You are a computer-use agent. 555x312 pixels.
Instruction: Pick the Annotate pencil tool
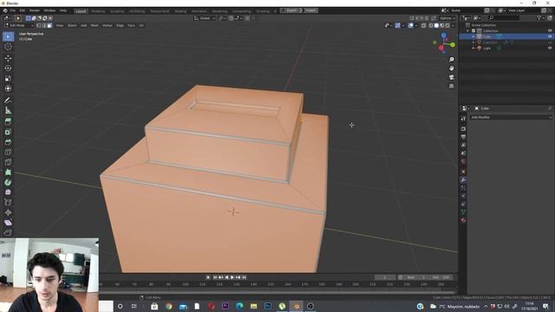click(8, 101)
